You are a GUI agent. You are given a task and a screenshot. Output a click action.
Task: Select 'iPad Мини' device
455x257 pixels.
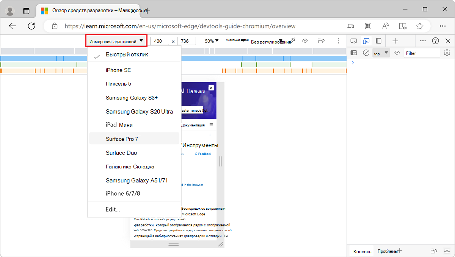tap(134, 125)
